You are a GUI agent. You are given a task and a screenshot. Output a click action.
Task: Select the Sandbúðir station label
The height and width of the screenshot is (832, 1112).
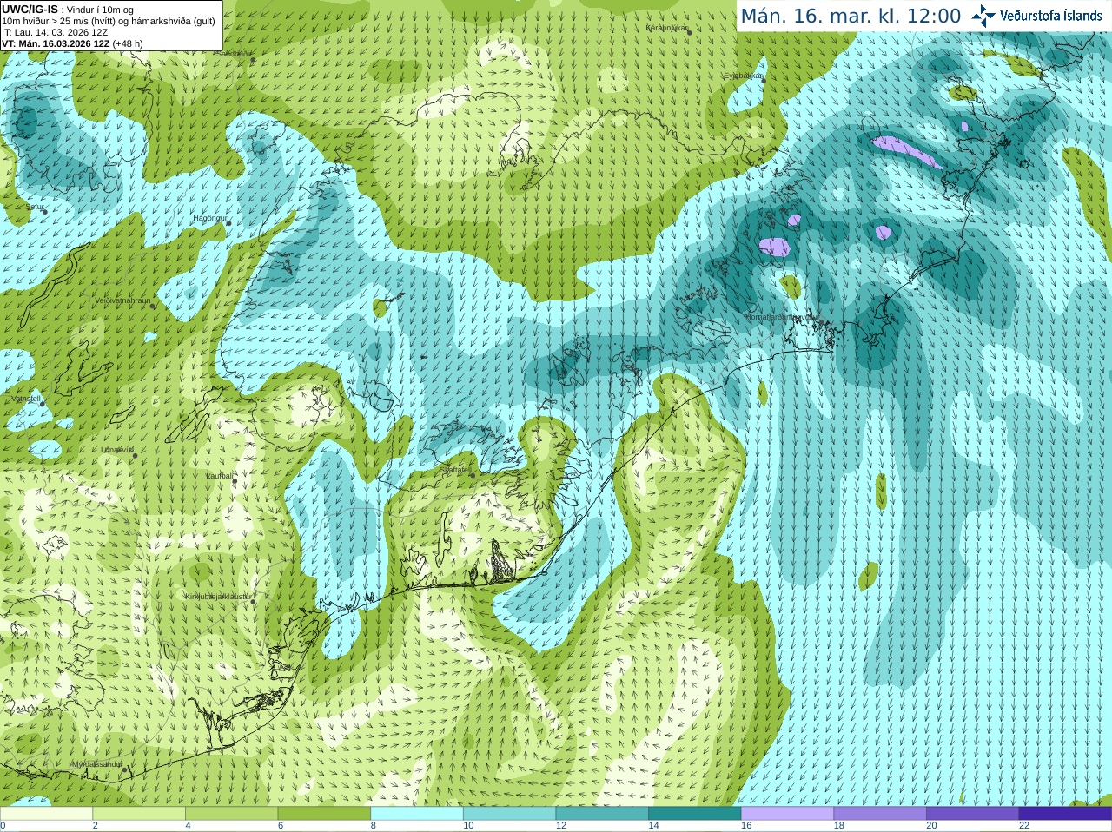pos(232,53)
